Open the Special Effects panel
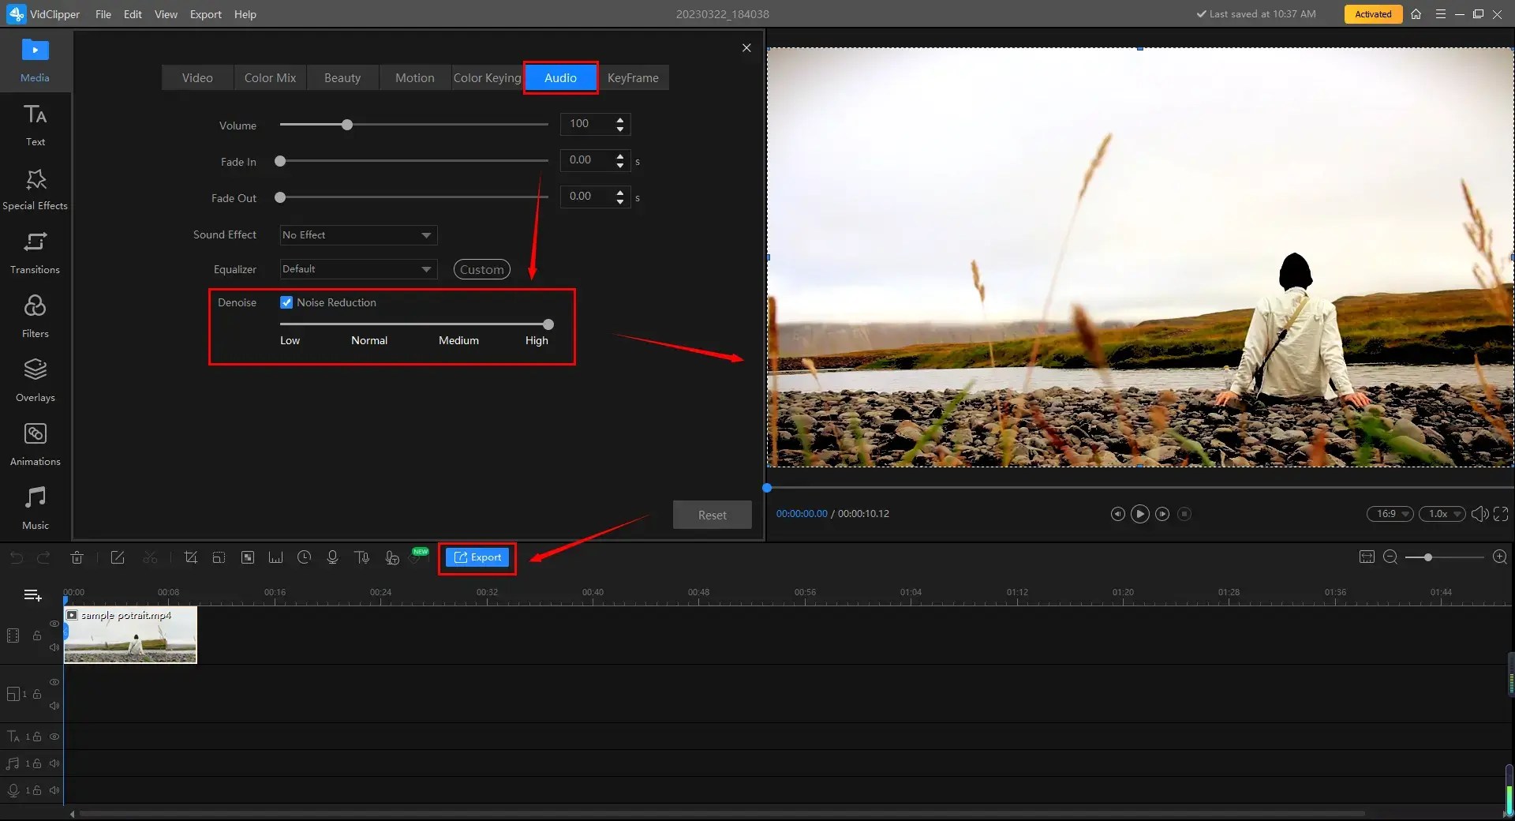The image size is (1515, 821). (35, 188)
